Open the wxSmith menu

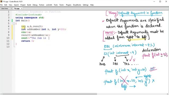pyautogui.click(x=49, y=5)
